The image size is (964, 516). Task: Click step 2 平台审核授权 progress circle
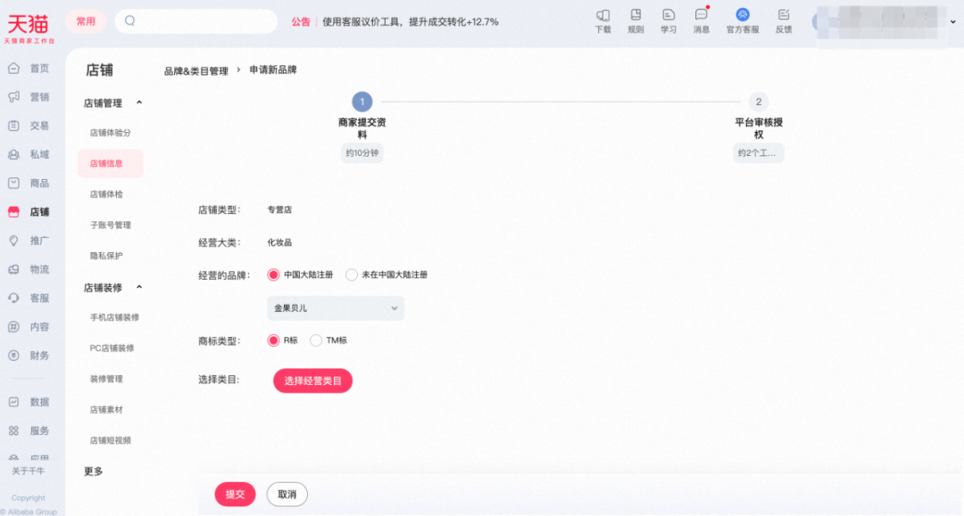[x=758, y=102]
